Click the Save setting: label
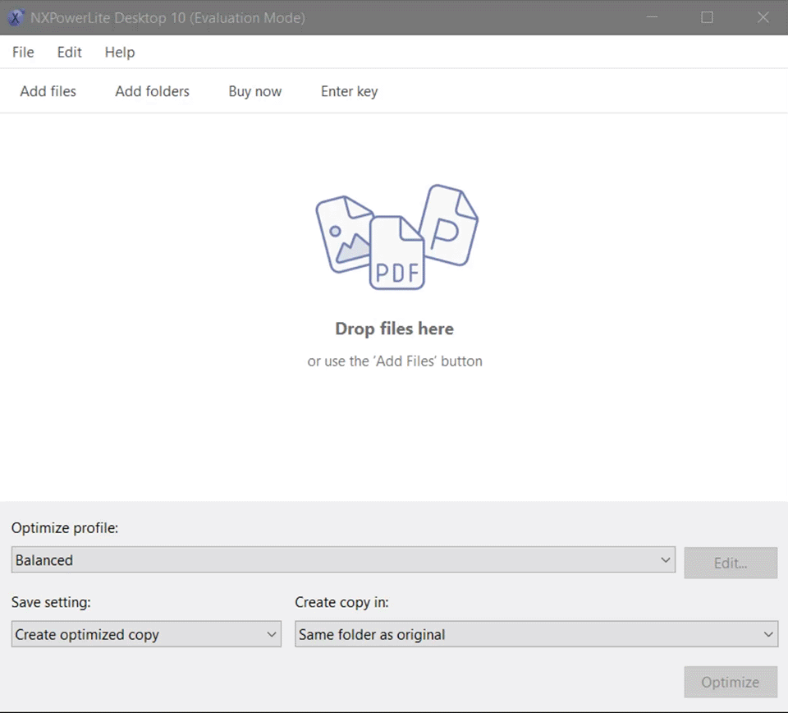 51,602
